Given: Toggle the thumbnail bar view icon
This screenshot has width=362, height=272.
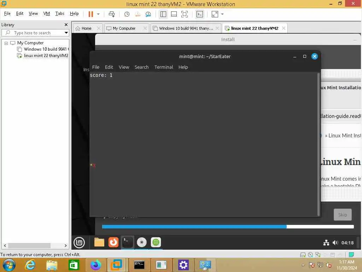Looking at the screenshot, I should point(174,14).
